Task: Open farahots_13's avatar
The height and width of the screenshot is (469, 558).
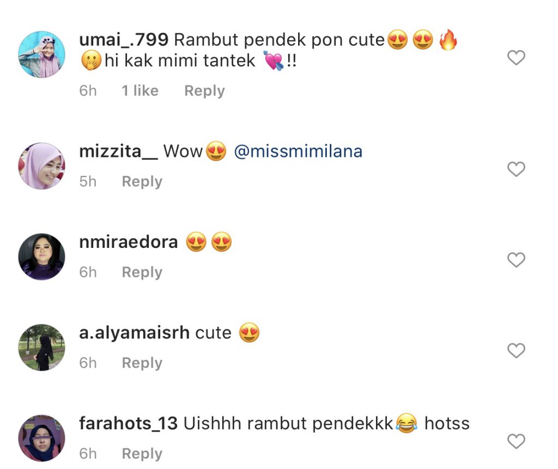Action: click(x=41, y=438)
